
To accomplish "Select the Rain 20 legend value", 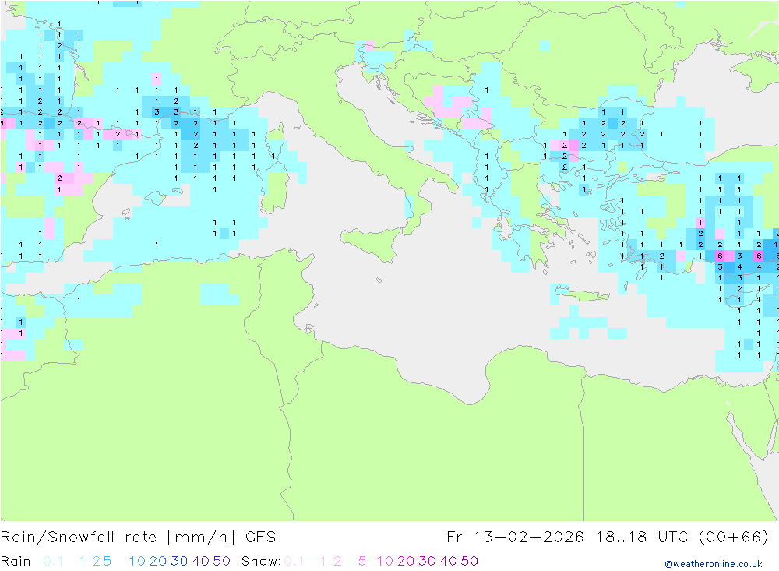I will [x=158, y=561].
